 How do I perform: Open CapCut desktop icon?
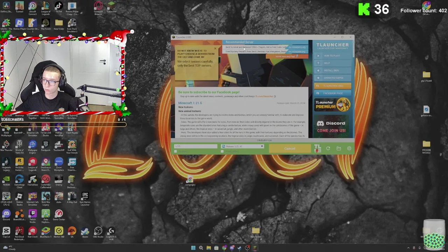pyautogui.click(x=6, y=232)
